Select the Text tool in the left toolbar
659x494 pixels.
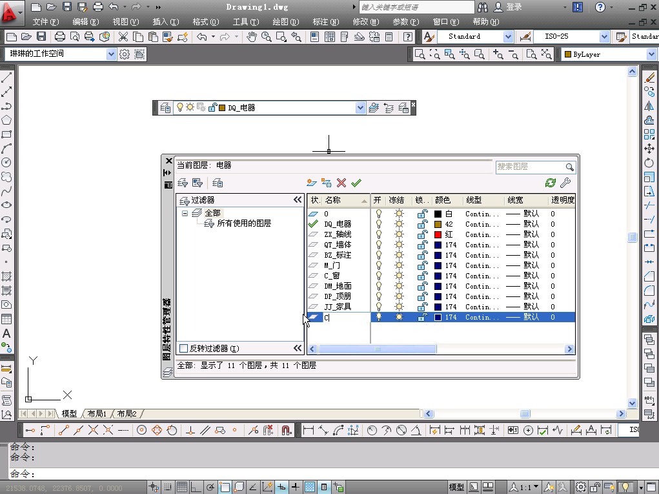[x=6, y=334]
